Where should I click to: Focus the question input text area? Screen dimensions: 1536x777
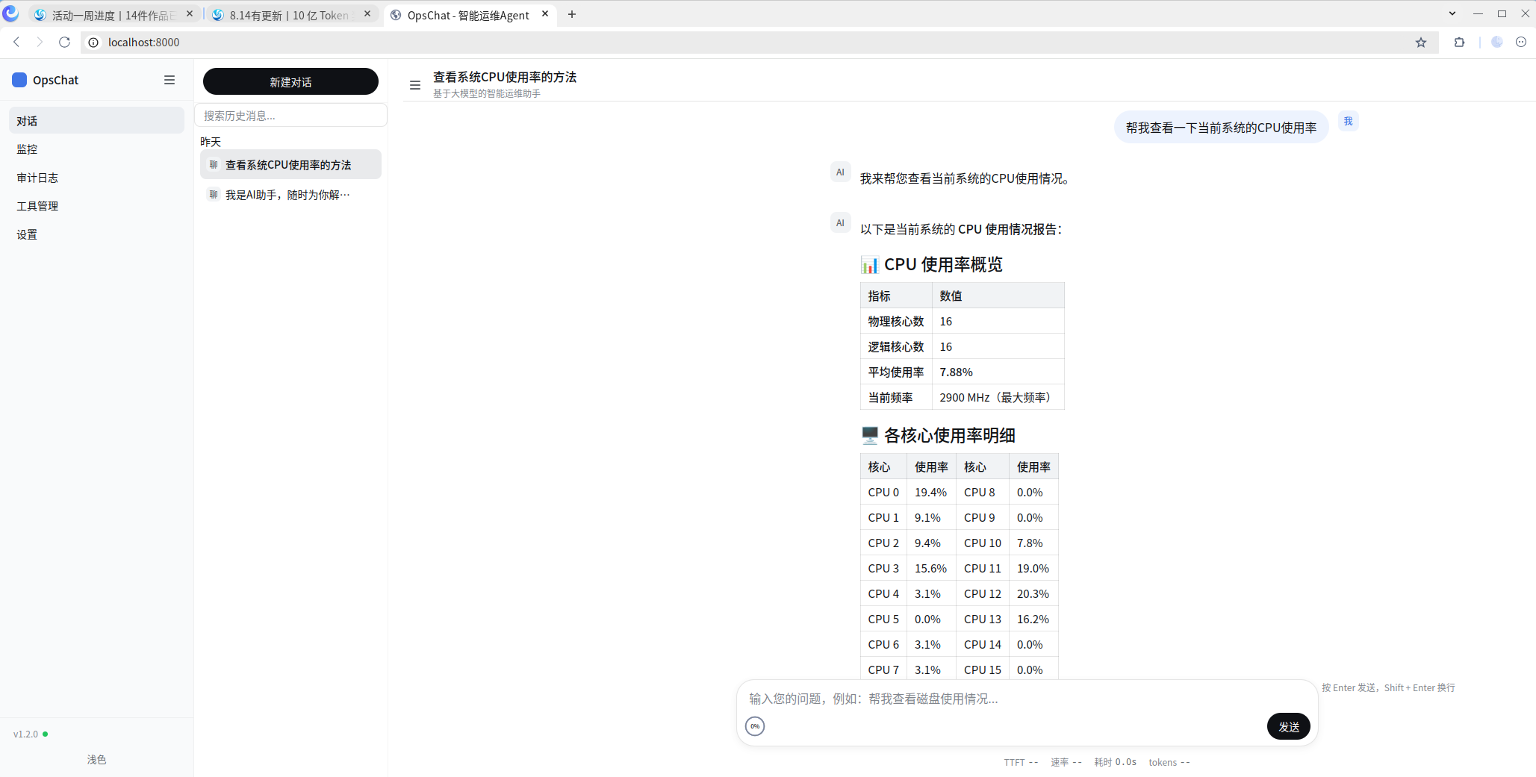(1027, 699)
